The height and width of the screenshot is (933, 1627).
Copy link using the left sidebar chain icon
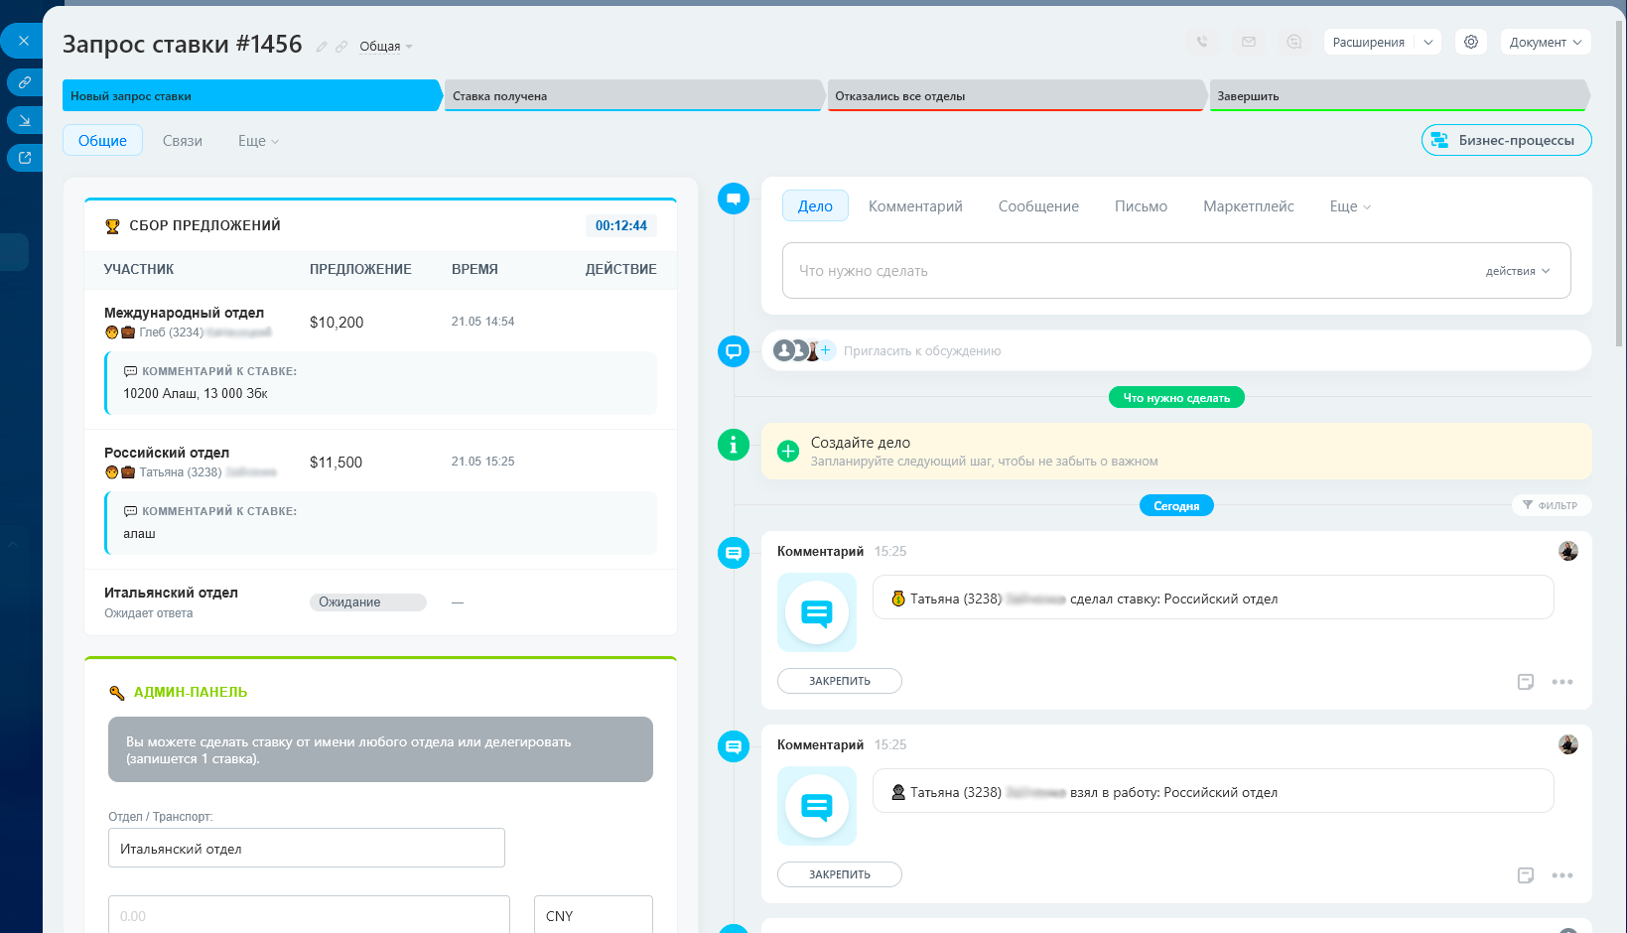tap(25, 82)
